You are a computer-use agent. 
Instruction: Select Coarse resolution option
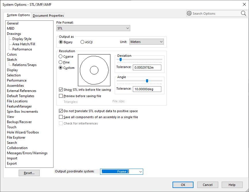coord(61,57)
